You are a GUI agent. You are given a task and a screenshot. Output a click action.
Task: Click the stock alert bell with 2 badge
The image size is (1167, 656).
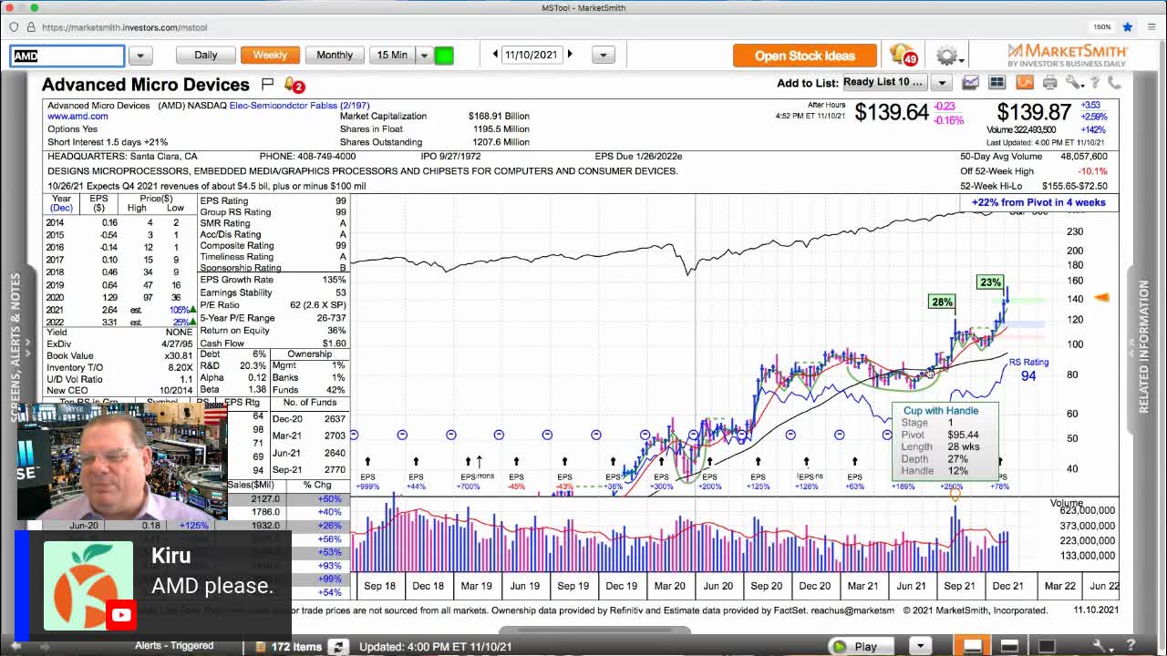(293, 85)
